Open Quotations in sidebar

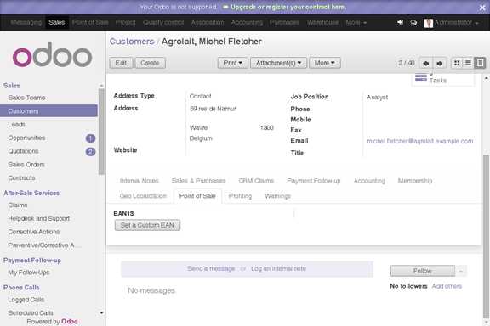click(24, 151)
